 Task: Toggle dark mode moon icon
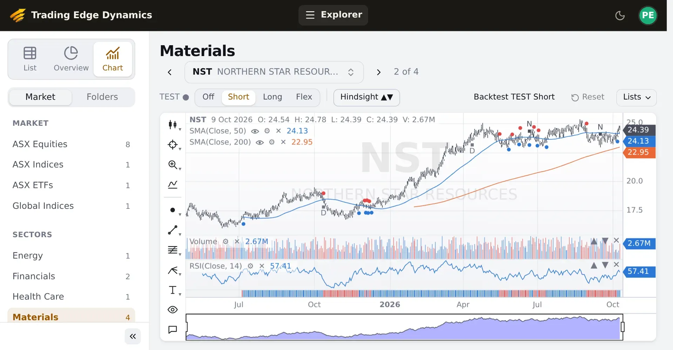point(620,15)
